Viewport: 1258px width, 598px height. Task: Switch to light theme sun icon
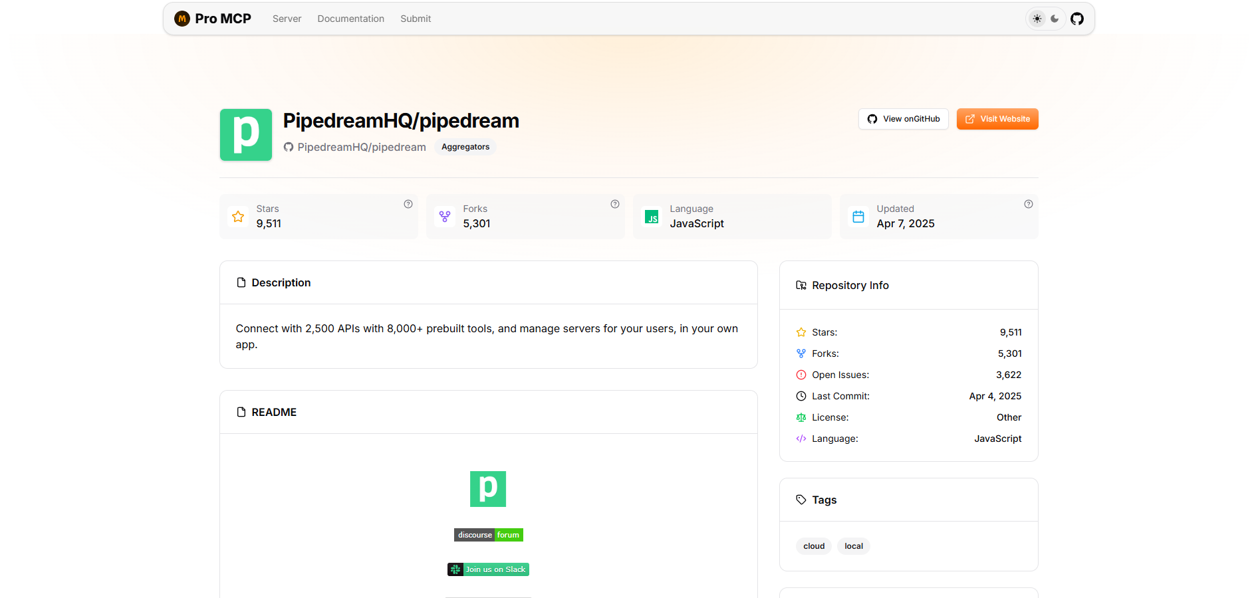click(1037, 19)
